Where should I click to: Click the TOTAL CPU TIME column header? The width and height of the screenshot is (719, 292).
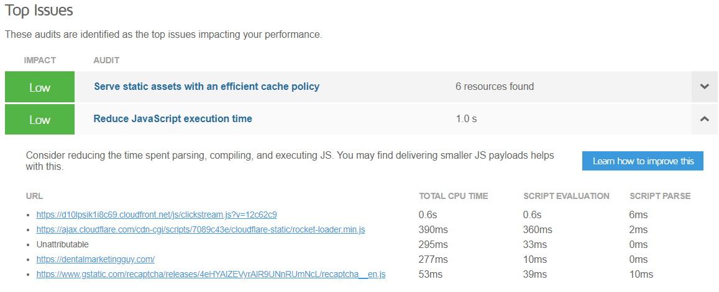453,196
